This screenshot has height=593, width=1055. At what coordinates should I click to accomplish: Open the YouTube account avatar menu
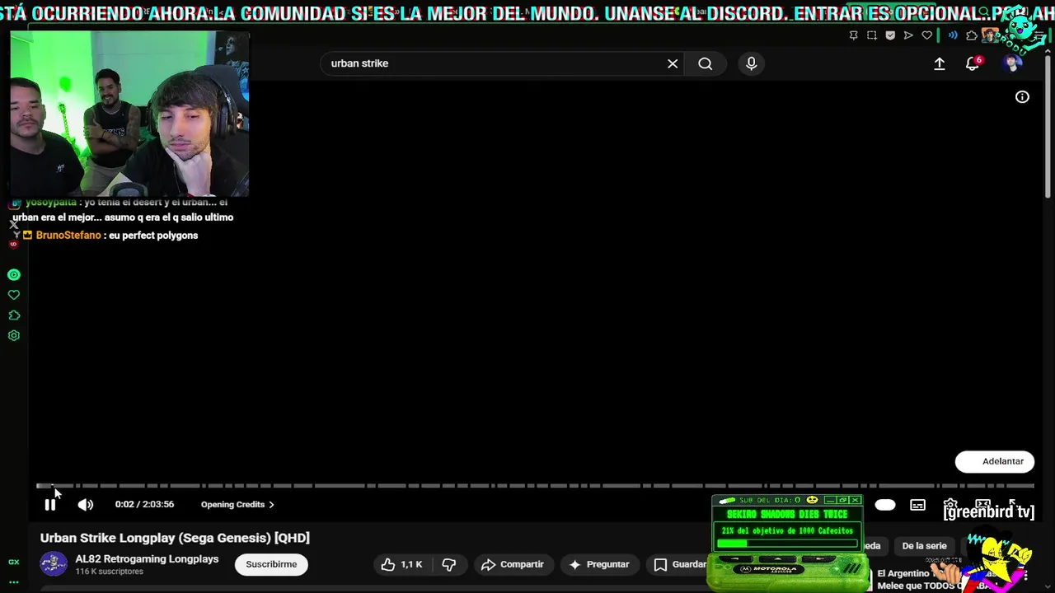1012,63
